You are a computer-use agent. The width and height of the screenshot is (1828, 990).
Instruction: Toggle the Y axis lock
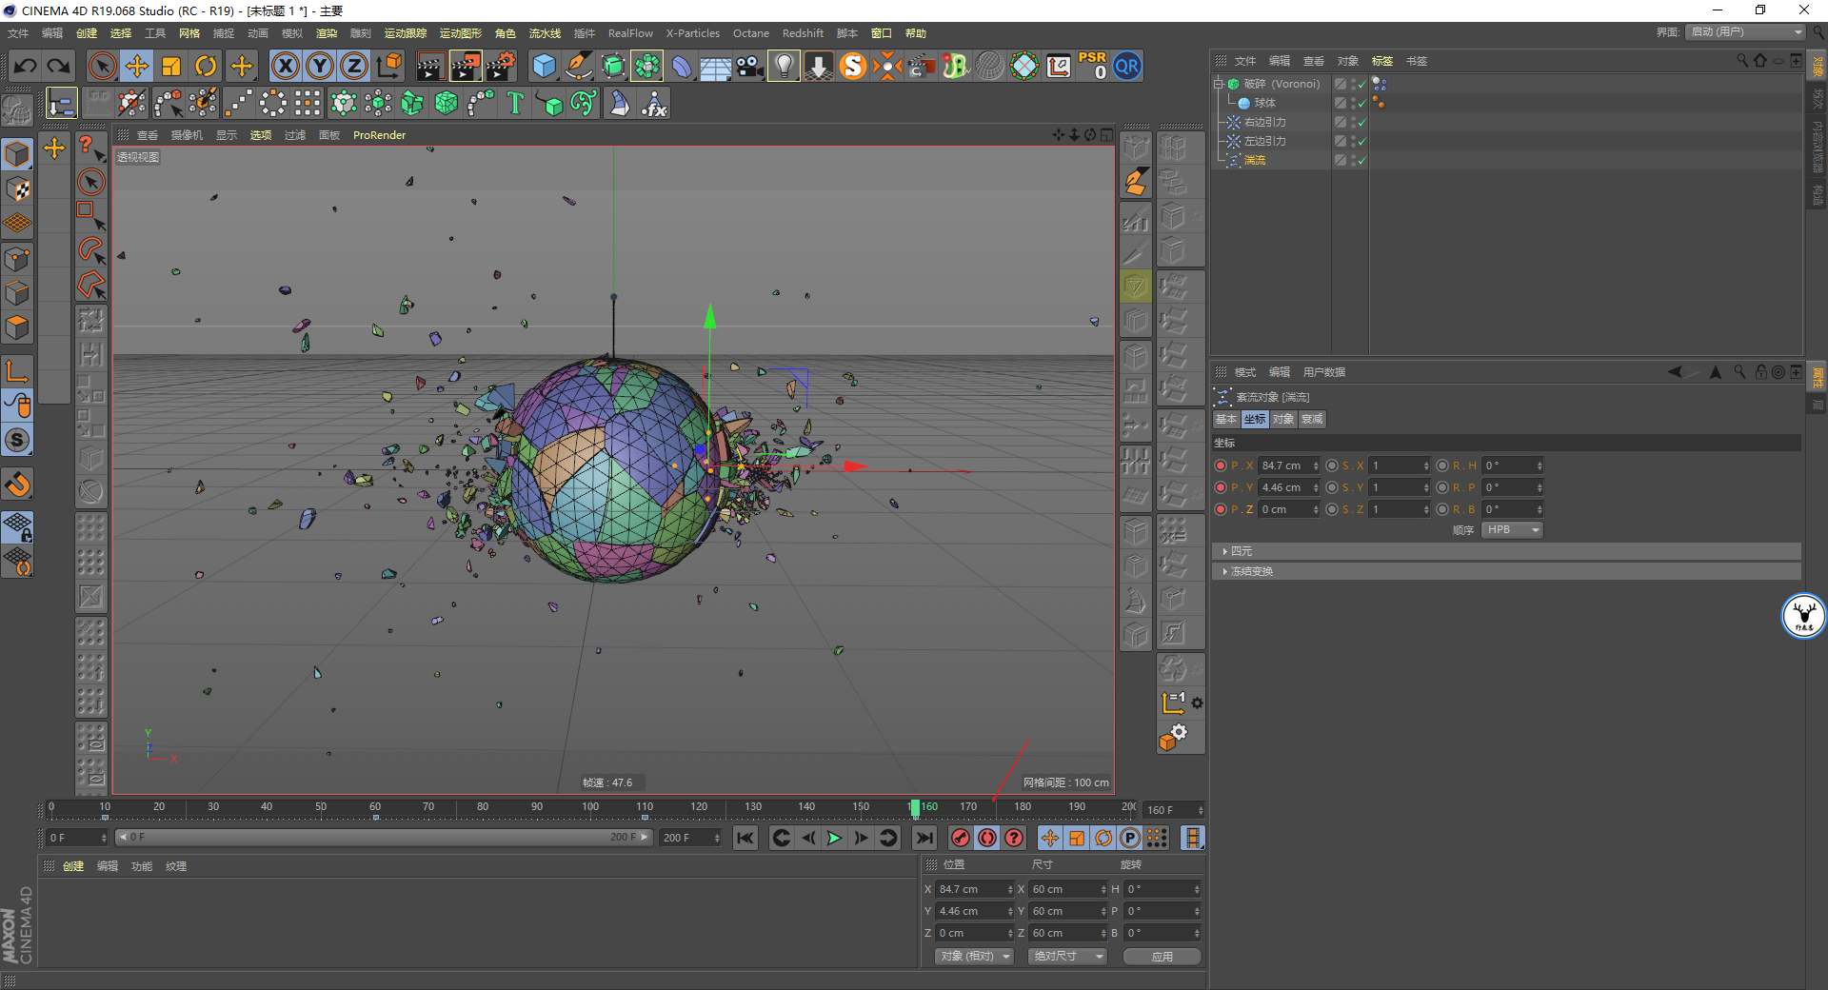pyautogui.click(x=320, y=66)
